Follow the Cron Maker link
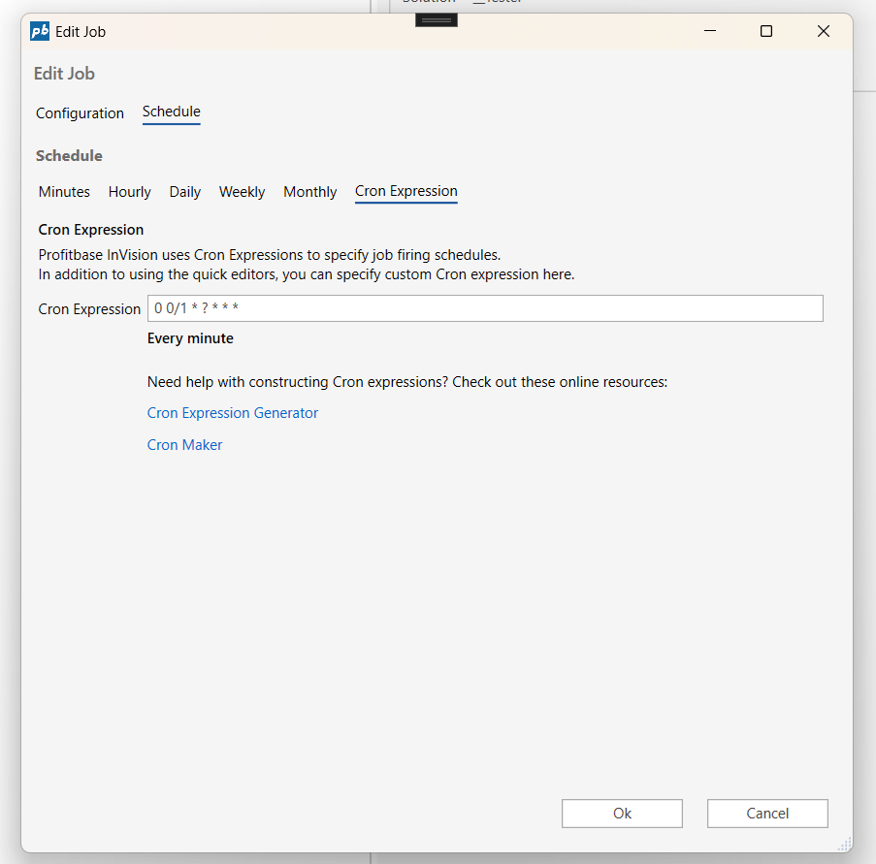The image size is (876, 864). point(184,445)
